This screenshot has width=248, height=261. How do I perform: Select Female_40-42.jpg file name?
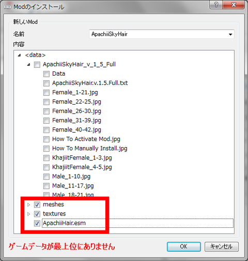pyautogui.click(x=76, y=130)
